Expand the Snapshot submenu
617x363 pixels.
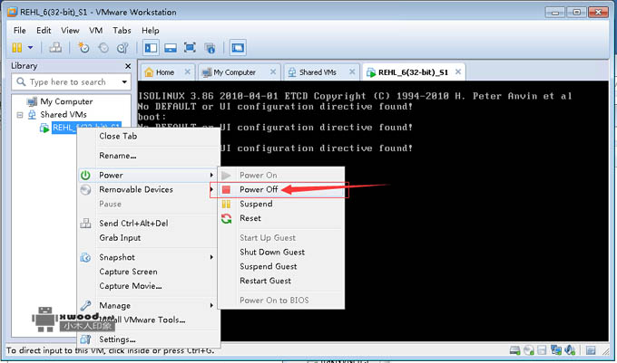click(149, 257)
